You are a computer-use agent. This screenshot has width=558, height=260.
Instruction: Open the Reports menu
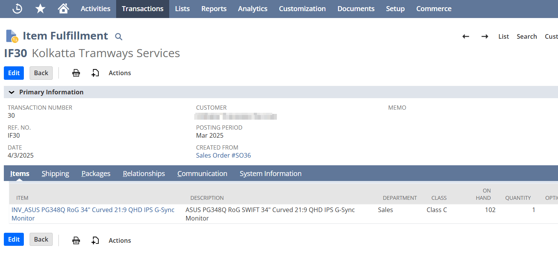coord(214,8)
